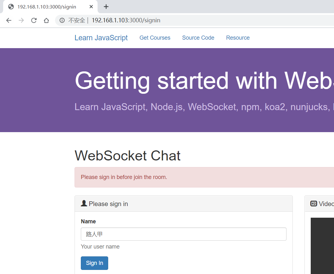This screenshot has width=334, height=274.
Task: Open the Resource navigation link
Action: pos(238,38)
